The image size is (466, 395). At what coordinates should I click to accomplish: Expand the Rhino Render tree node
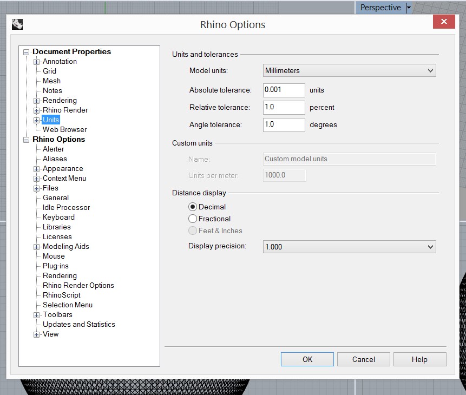(x=37, y=110)
